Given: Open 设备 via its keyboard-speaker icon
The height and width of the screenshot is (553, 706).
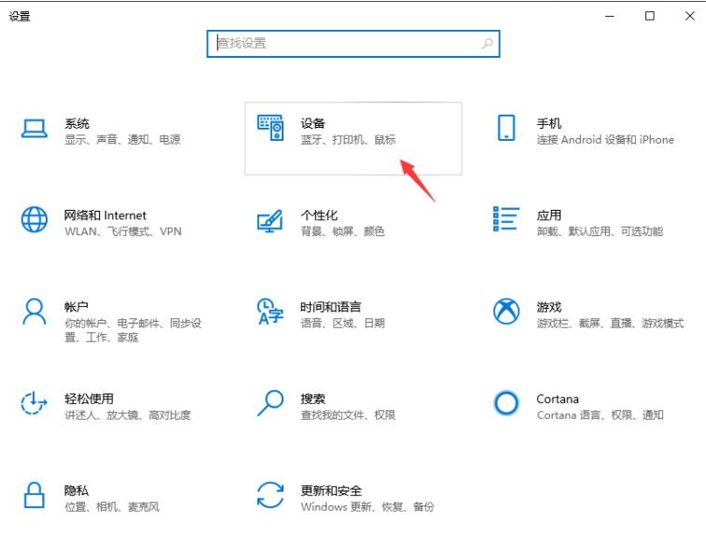Looking at the screenshot, I should pos(270,129).
